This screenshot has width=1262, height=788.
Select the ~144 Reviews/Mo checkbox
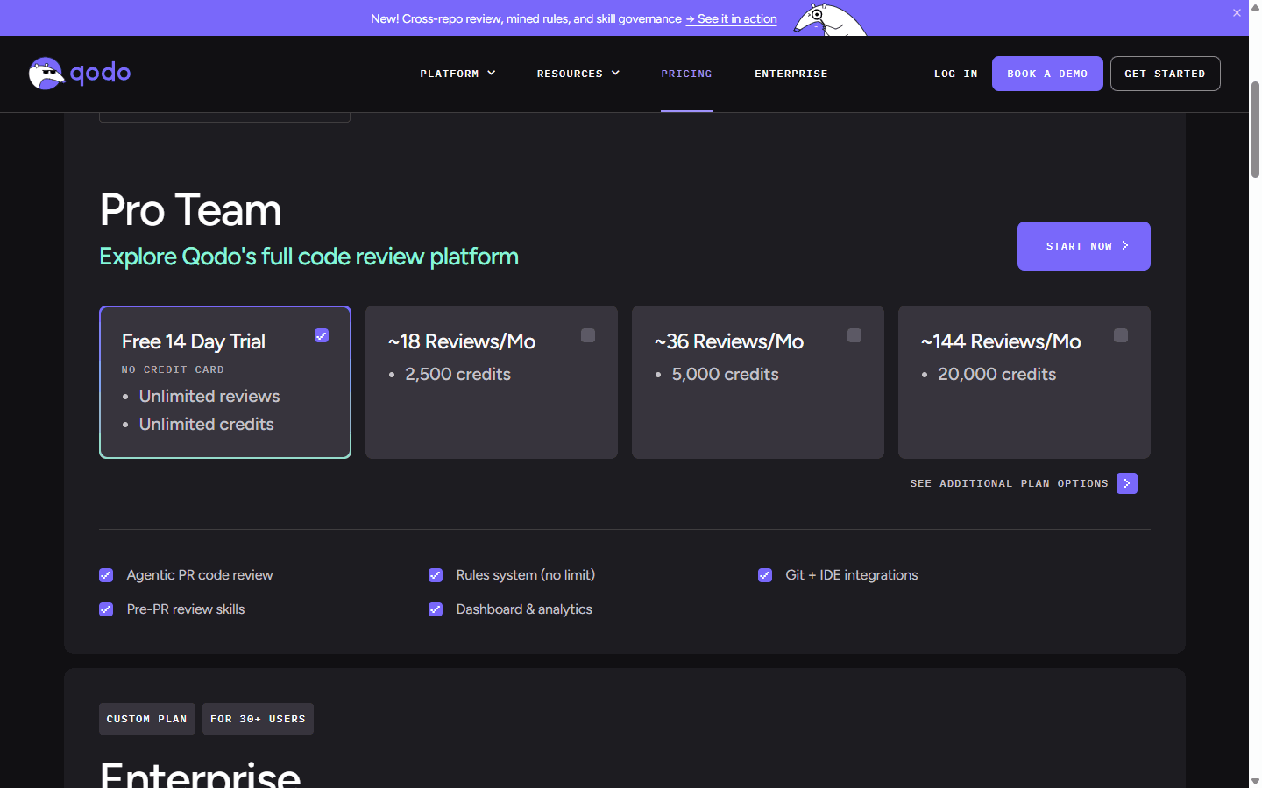(x=1121, y=335)
